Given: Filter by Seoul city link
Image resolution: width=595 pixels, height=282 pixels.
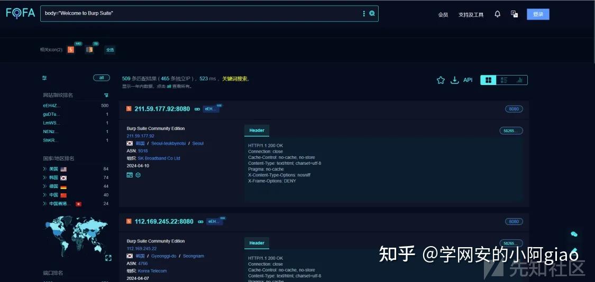Looking at the screenshot, I should pos(198,143).
